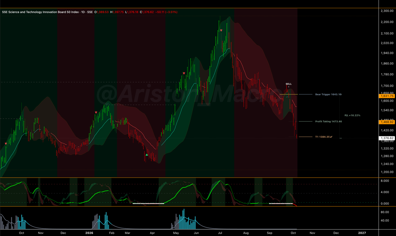Click the 'Apr' label on the time axis
Screen dimensions: 396x236
pyautogui.click(x=152, y=232)
